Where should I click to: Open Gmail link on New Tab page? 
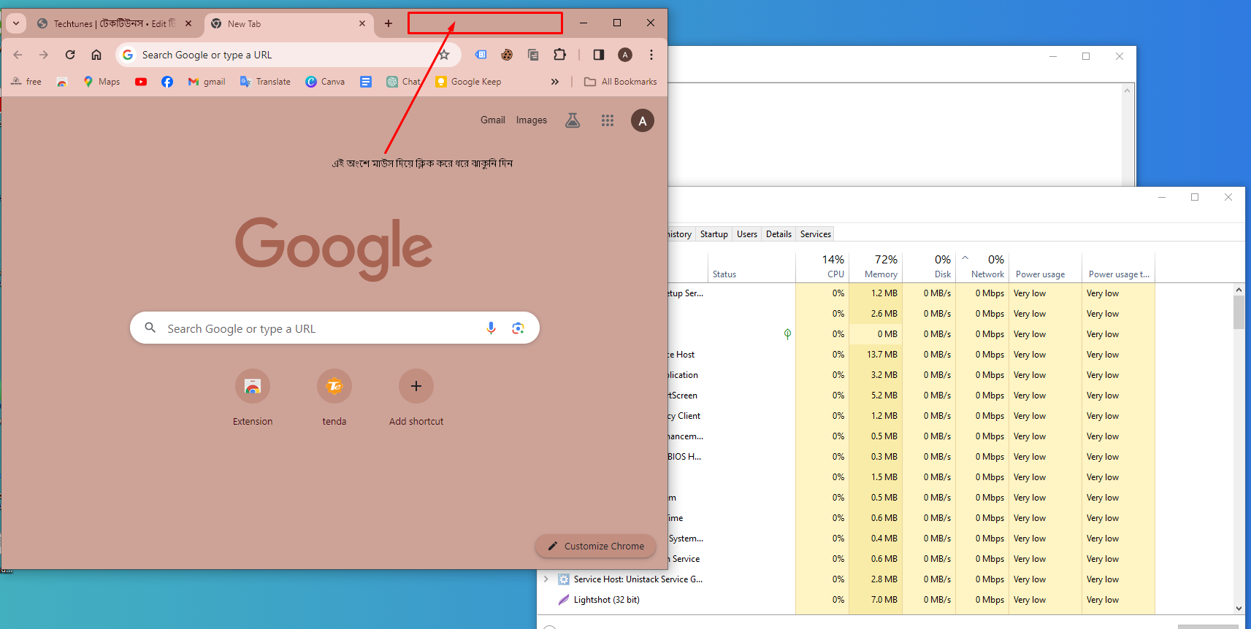(493, 120)
